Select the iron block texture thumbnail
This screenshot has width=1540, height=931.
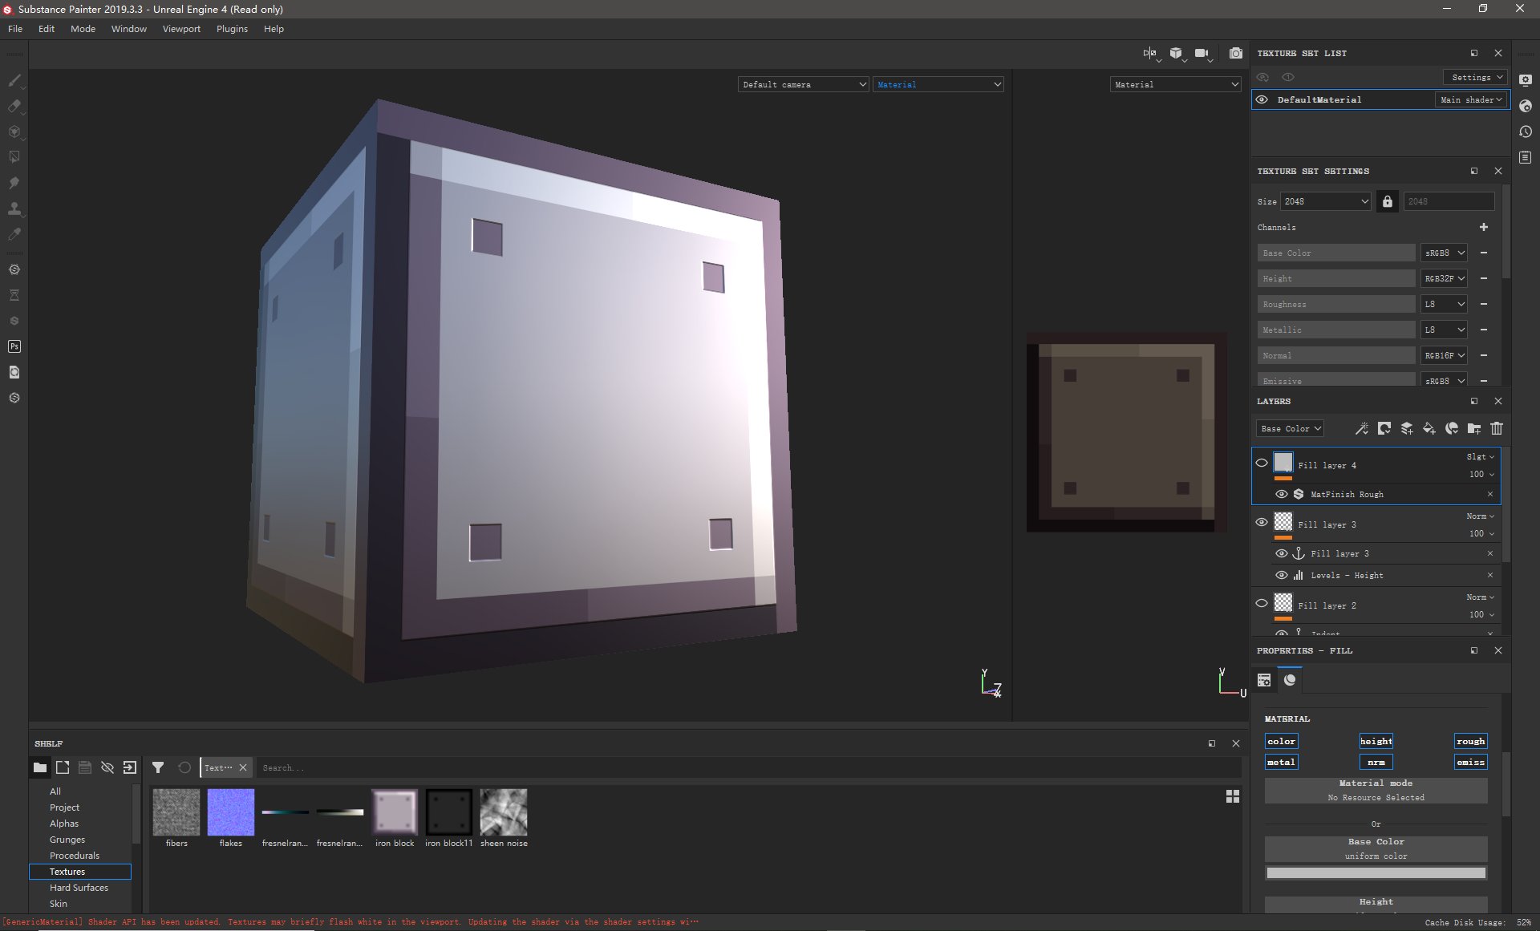point(394,812)
